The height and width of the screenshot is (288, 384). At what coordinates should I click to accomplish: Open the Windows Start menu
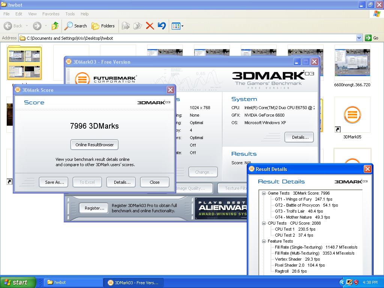click(x=18, y=282)
